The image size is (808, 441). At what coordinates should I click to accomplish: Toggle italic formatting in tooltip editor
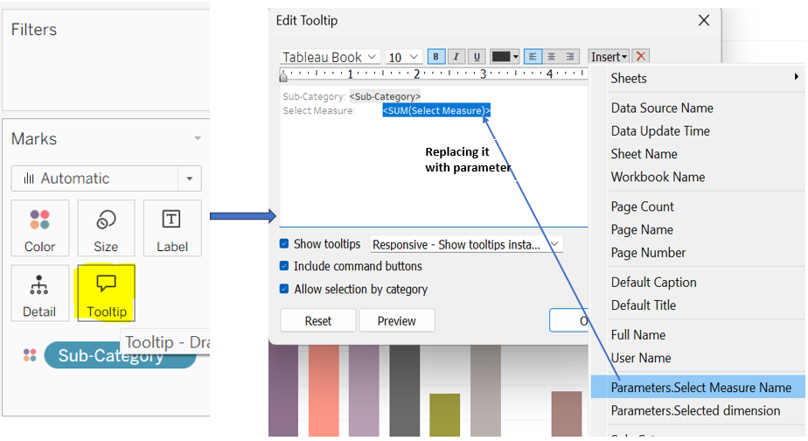click(x=456, y=57)
